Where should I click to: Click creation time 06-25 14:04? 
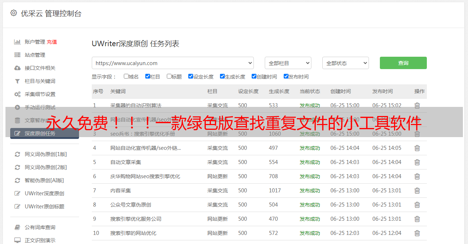coord(345,148)
